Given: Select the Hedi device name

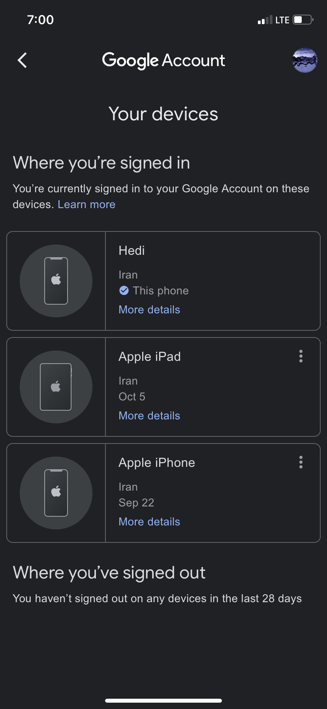Looking at the screenshot, I should [x=132, y=251].
